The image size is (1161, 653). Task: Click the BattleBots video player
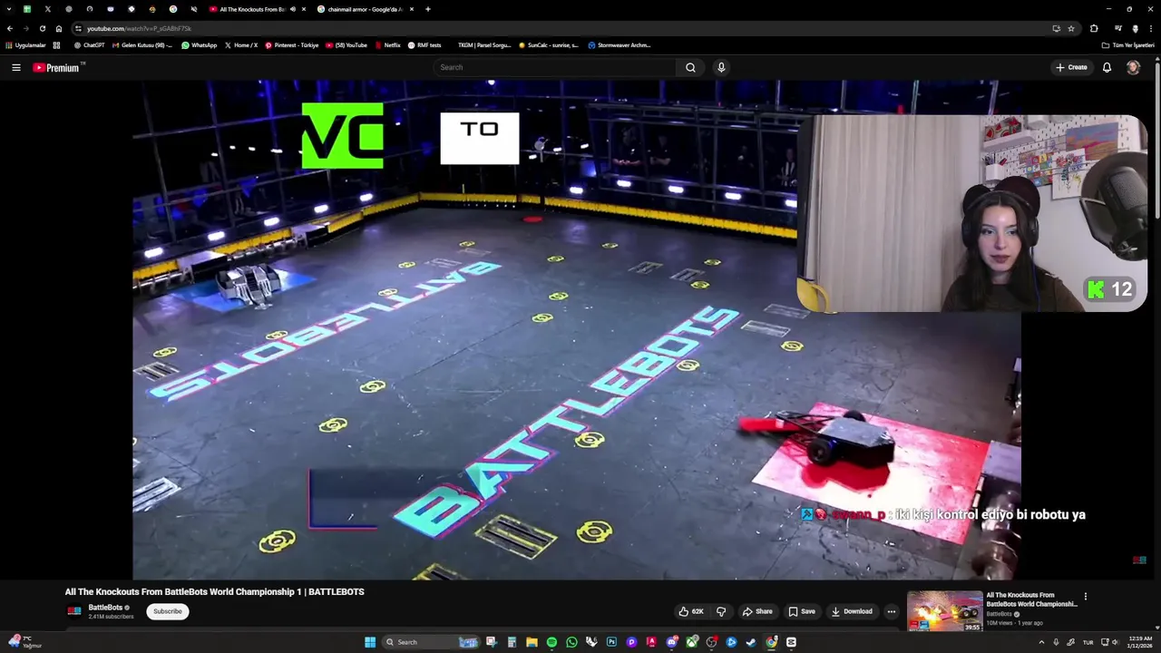[x=577, y=329]
